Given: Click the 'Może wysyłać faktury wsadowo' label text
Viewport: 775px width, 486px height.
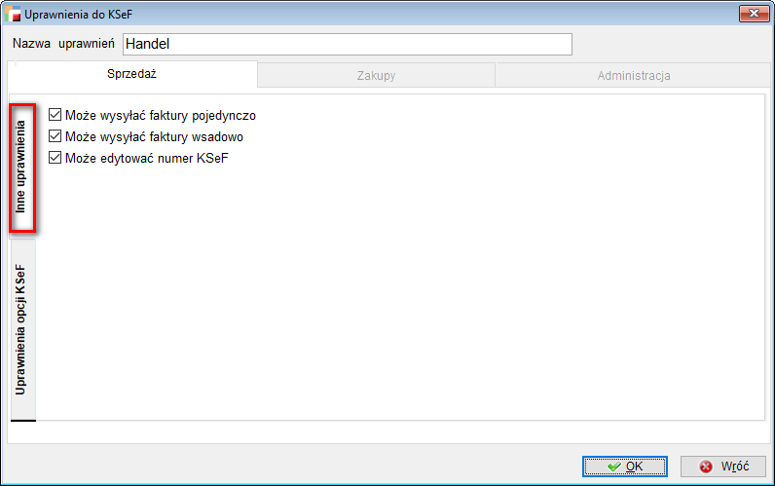Looking at the screenshot, I should (x=154, y=136).
